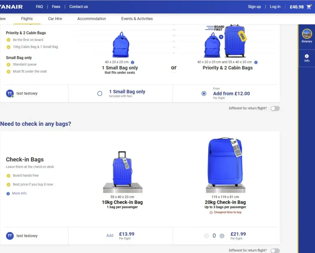Decrease 20kg Check-in Bag quantity
315x253 pixels.
pyautogui.click(x=206, y=236)
